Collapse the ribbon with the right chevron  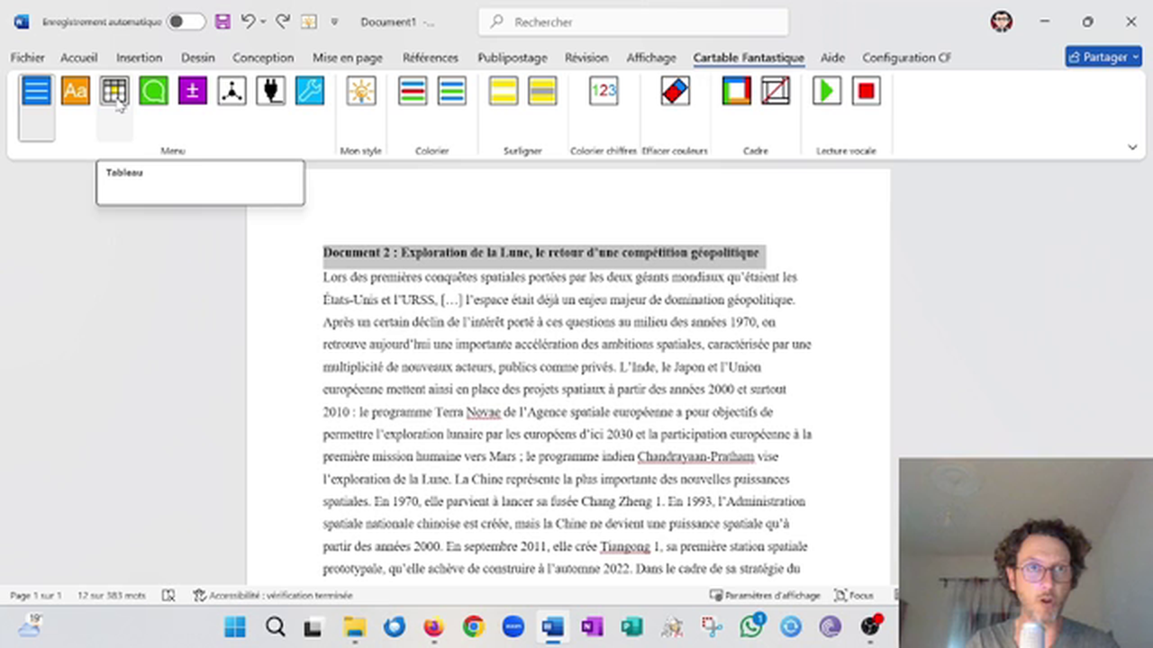(x=1132, y=147)
